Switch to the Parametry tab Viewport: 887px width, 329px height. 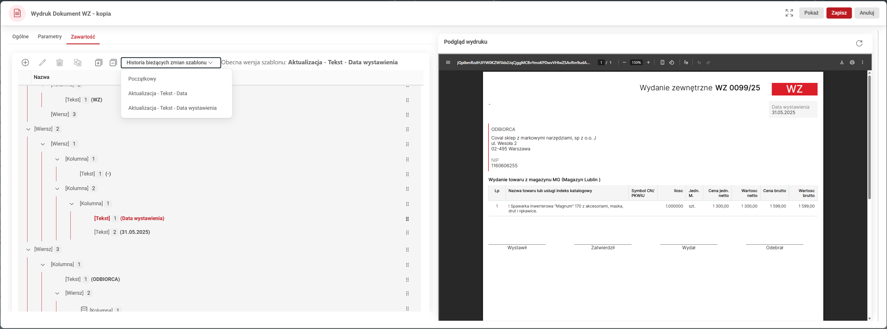click(50, 37)
